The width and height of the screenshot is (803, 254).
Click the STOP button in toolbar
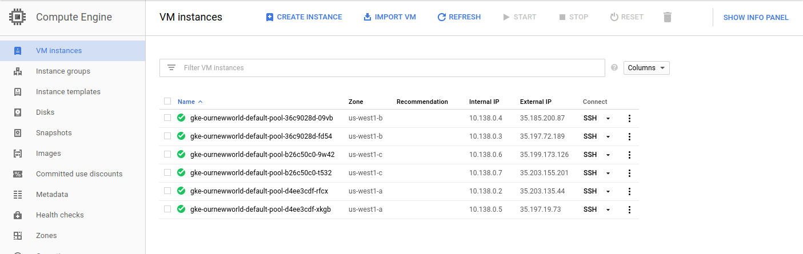(573, 17)
